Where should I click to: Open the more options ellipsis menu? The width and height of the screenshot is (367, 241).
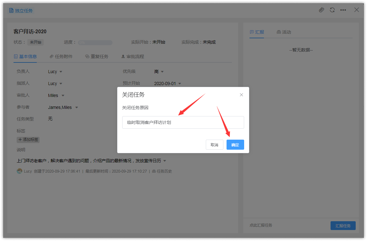[343, 10]
